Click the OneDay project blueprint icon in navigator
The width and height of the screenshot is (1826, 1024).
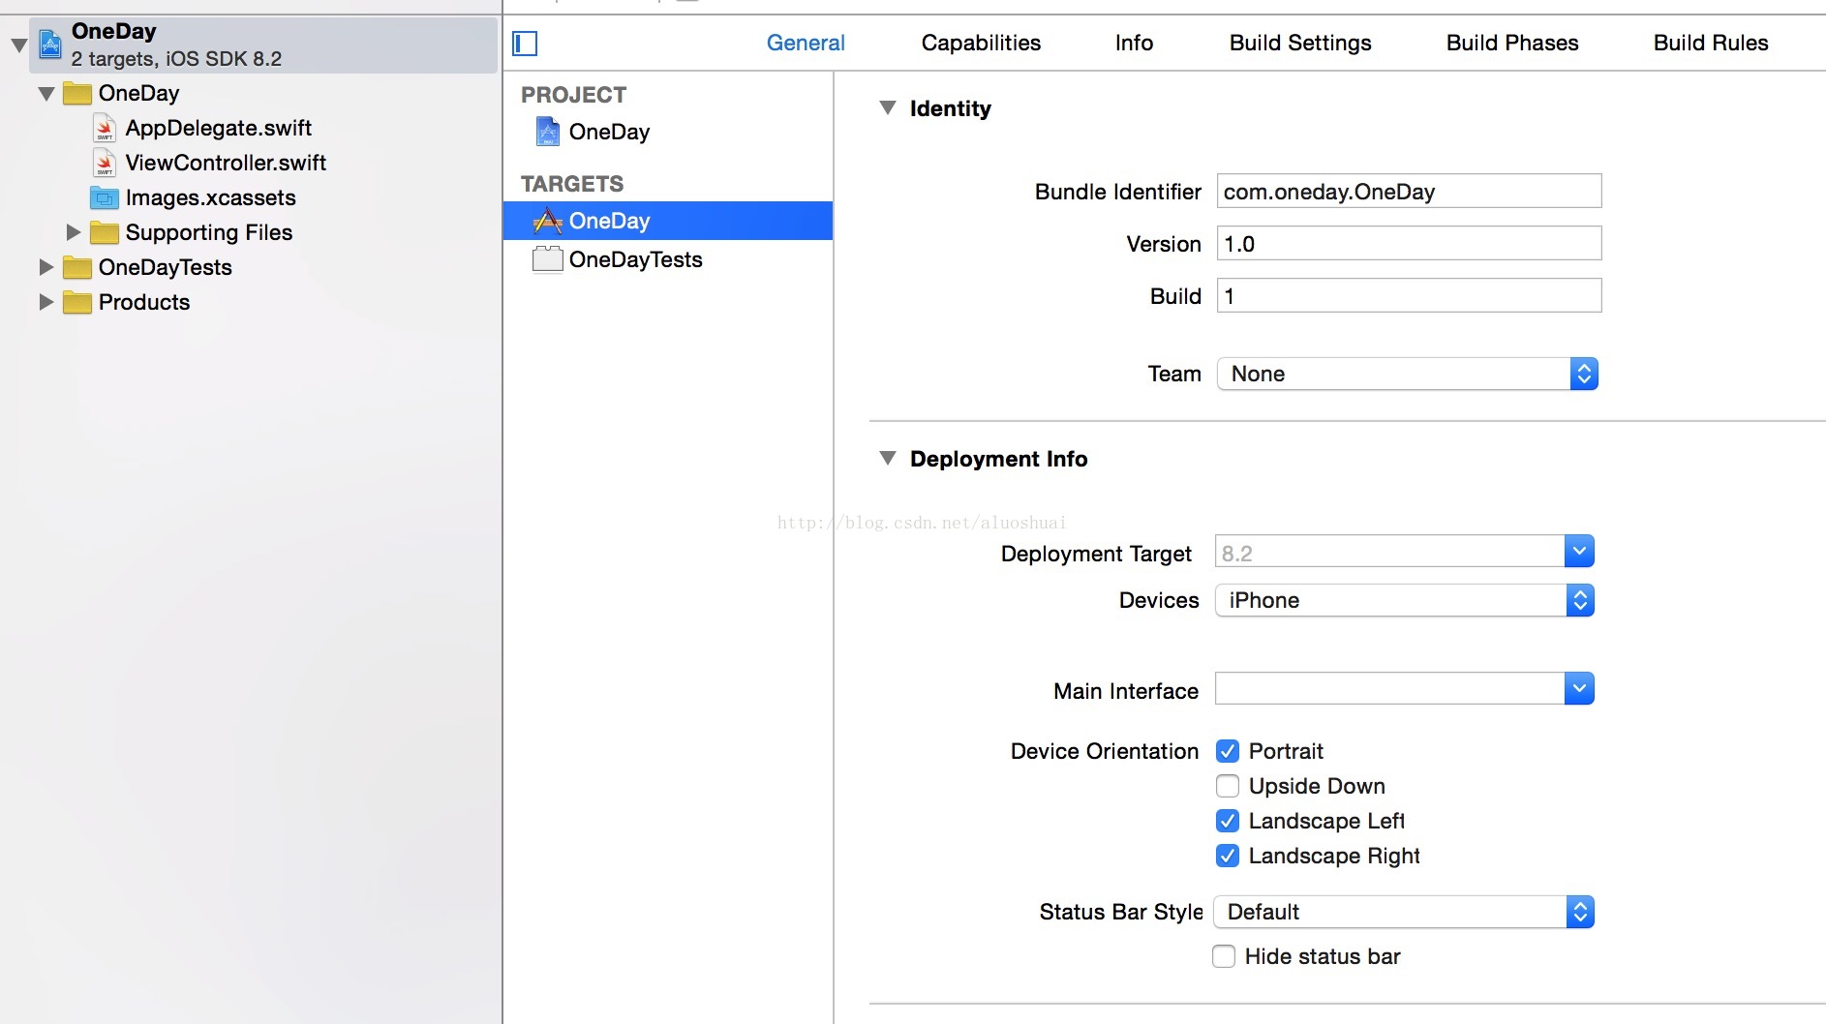pyautogui.click(x=50, y=45)
